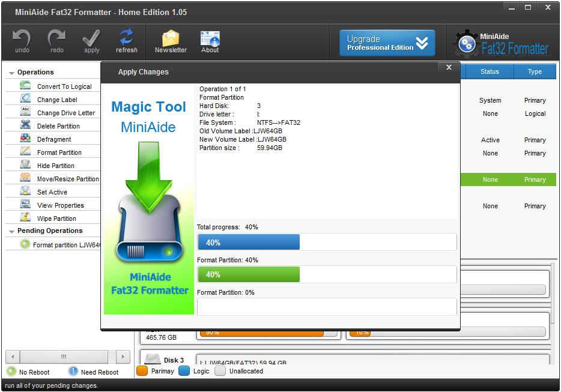
Task: Click the Wipe Partition icon
Action: 25,218
